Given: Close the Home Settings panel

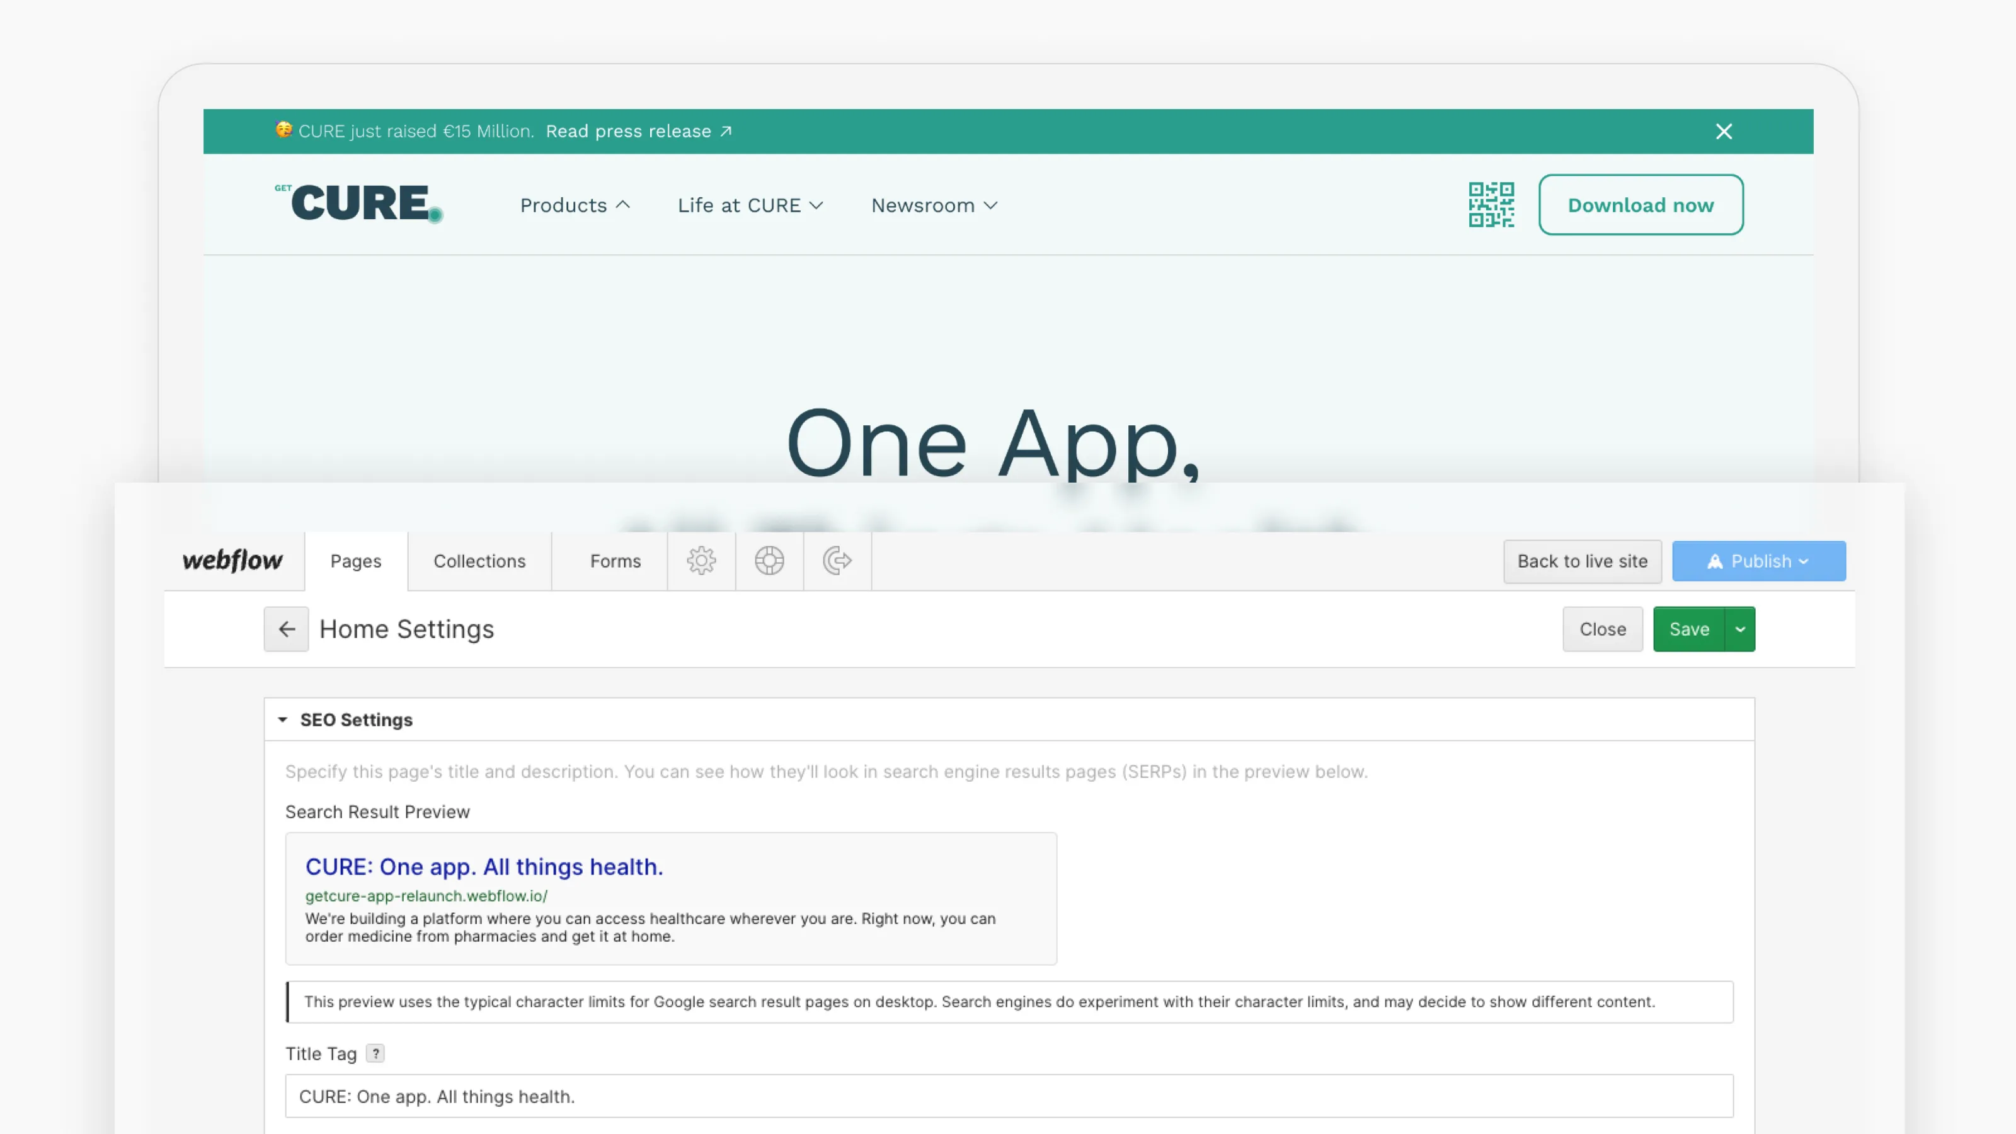Looking at the screenshot, I should (x=1602, y=629).
